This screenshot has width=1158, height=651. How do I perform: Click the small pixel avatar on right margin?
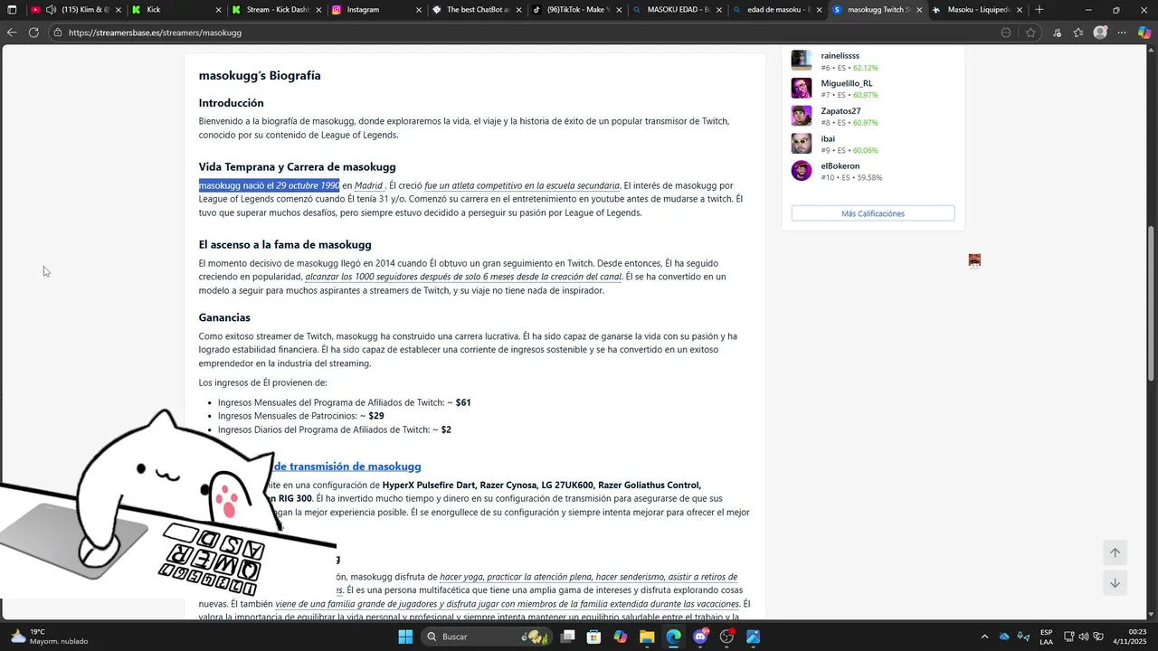point(974,260)
